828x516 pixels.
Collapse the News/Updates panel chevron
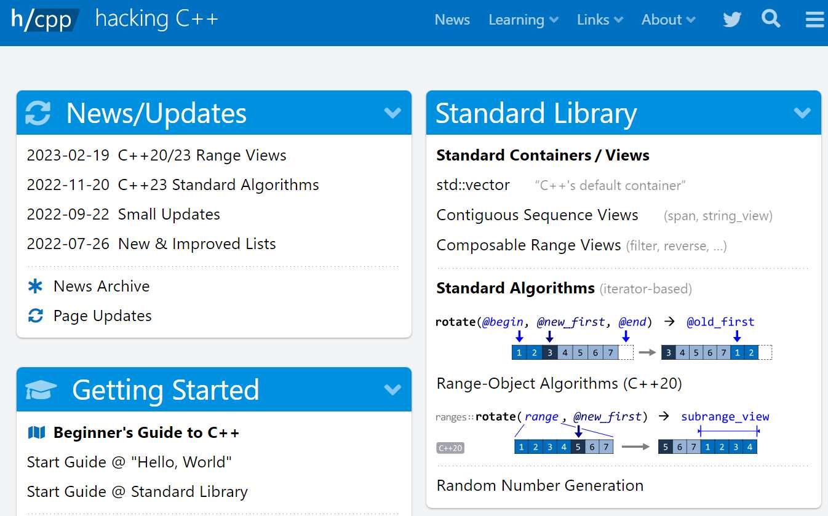(392, 113)
